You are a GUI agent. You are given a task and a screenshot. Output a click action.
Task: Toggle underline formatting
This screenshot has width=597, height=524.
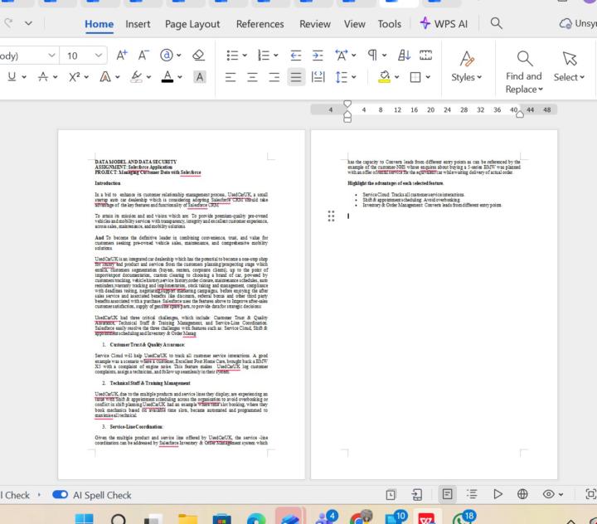click(12, 77)
